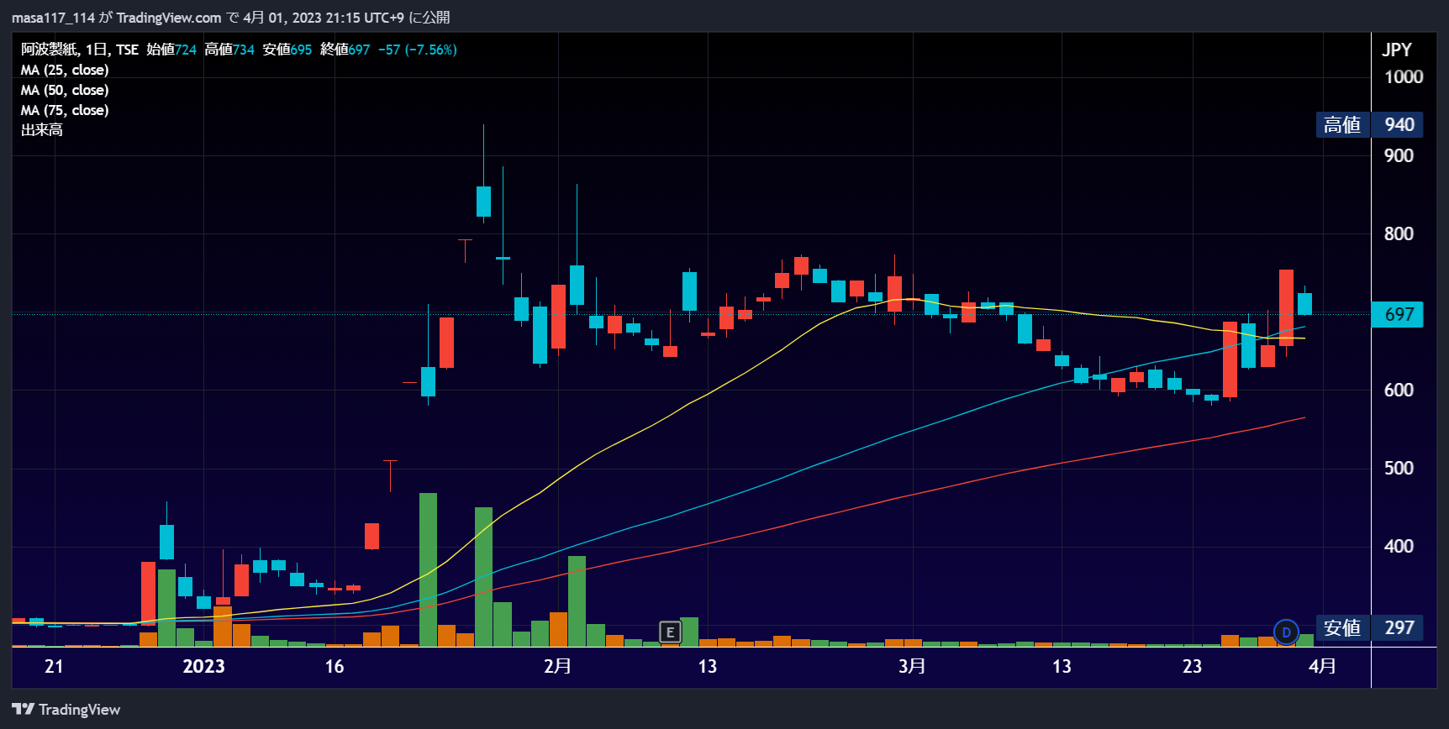
Task: Click the MA (75, close) indicator label
Action: tap(65, 110)
